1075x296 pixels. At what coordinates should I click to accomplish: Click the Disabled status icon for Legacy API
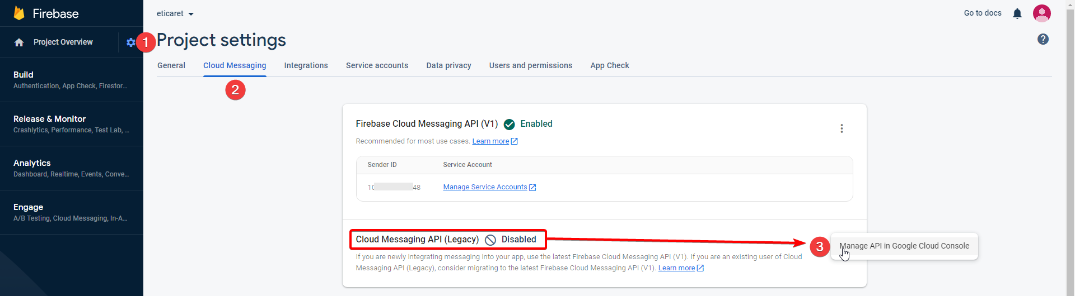pos(490,240)
